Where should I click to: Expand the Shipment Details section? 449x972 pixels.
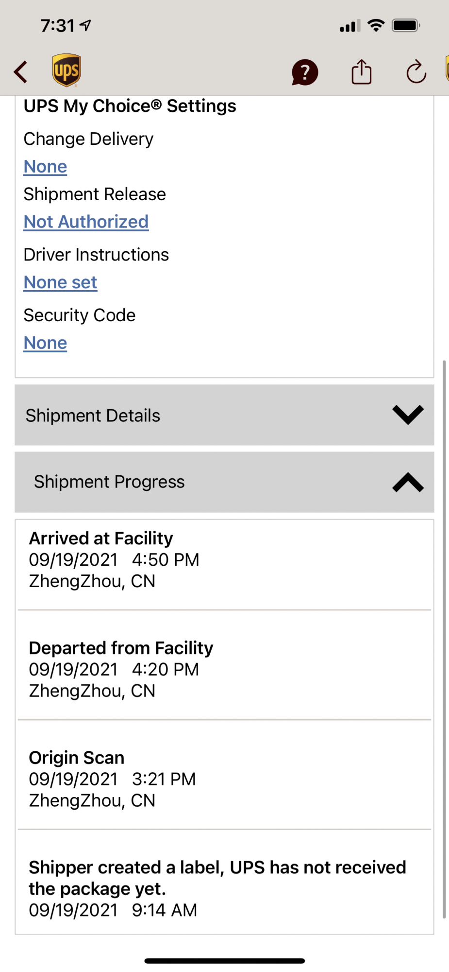(224, 415)
